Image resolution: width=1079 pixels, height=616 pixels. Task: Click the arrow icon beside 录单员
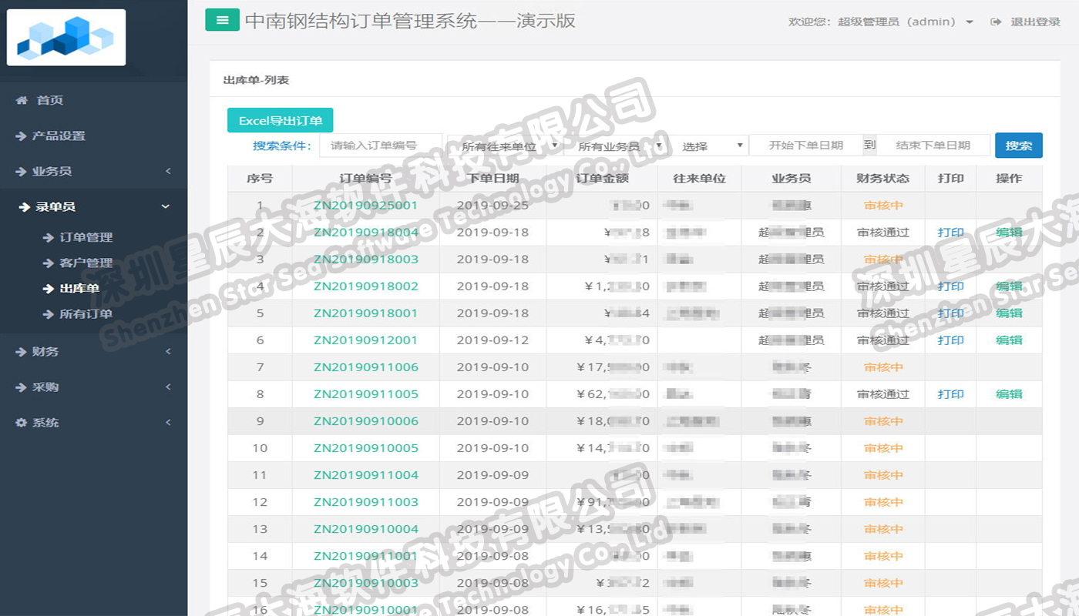click(25, 206)
